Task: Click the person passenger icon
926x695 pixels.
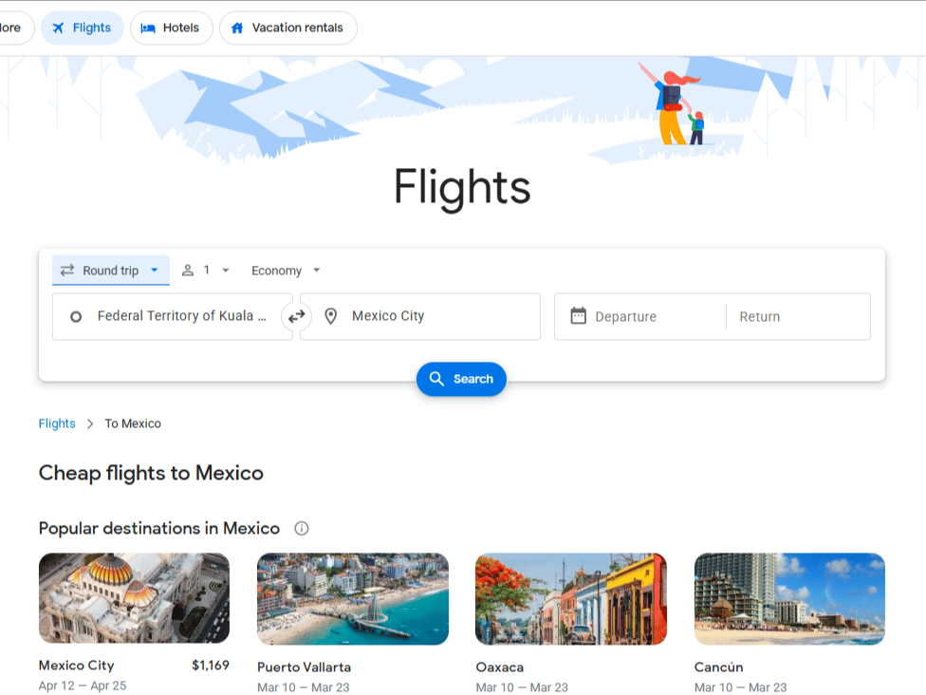Action: [187, 270]
